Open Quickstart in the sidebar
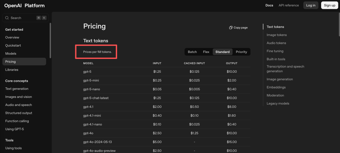This screenshot has height=153, width=340. click(x=13, y=45)
